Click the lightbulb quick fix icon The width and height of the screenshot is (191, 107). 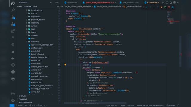65,65
